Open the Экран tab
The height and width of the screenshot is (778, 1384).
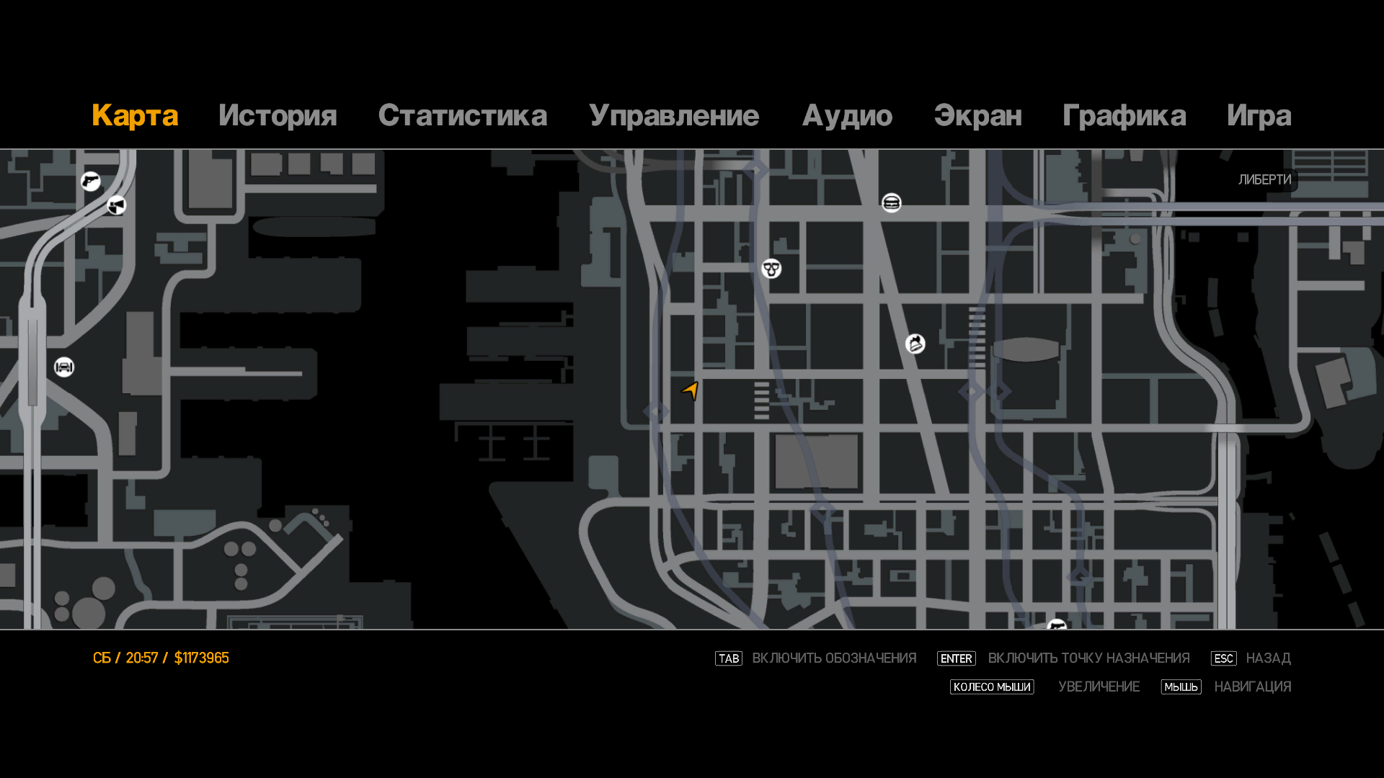(x=977, y=115)
